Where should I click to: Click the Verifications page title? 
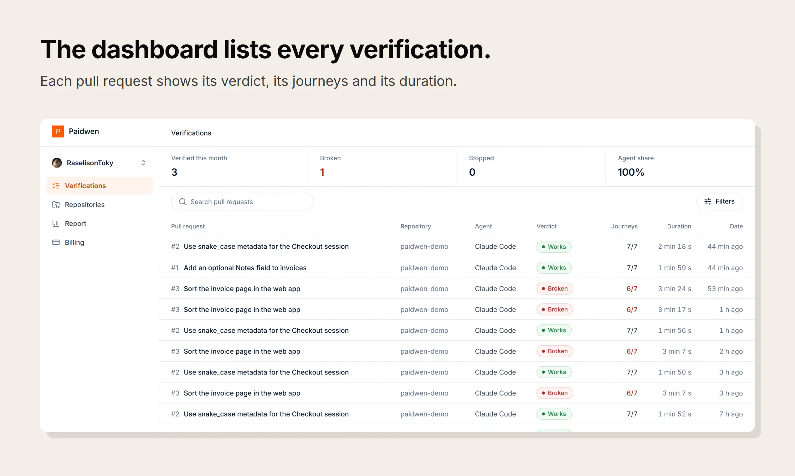[191, 133]
